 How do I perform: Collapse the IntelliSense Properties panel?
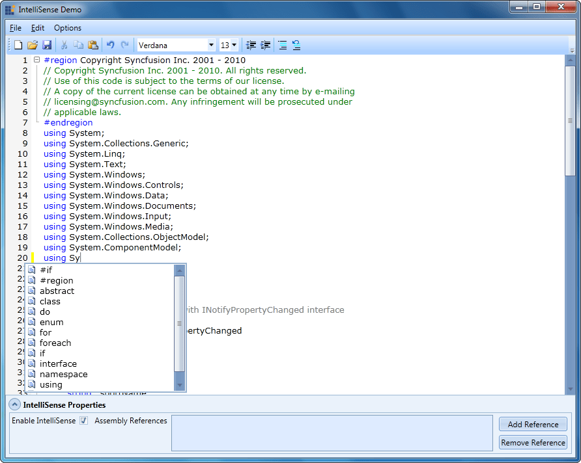(x=14, y=404)
